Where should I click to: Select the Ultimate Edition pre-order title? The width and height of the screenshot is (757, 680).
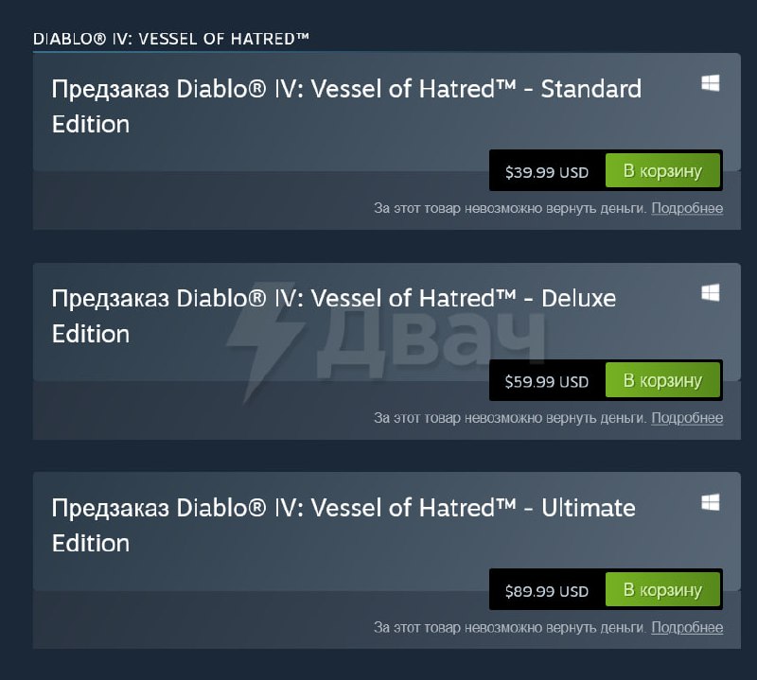pos(343,525)
